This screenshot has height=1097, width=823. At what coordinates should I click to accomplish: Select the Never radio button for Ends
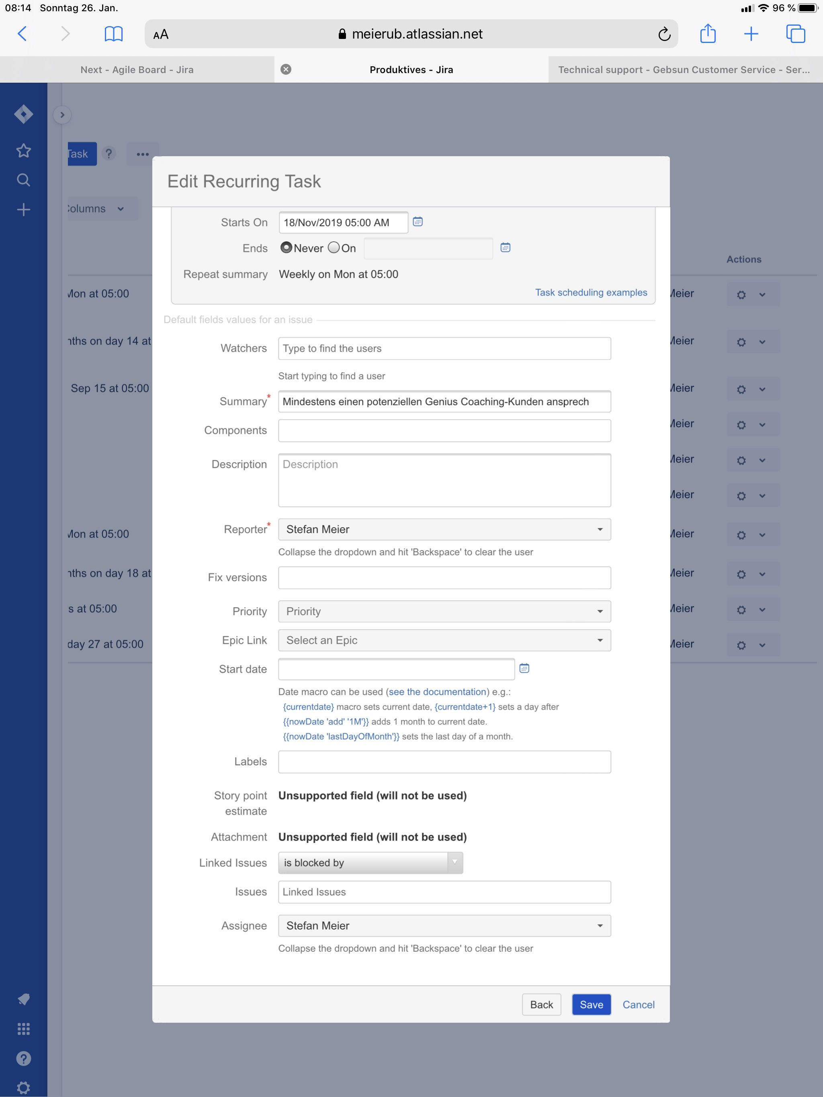287,247
